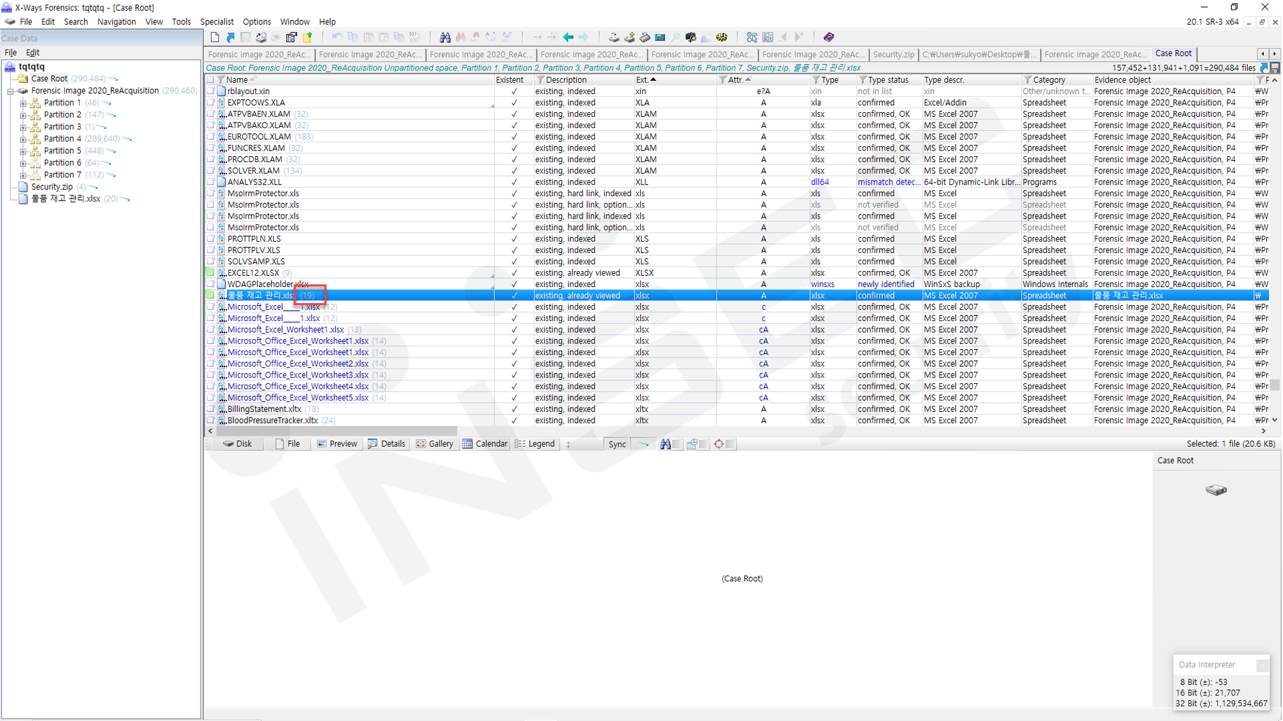Click the Details view button
This screenshot has height=721, width=1283.
(x=386, y=443)
